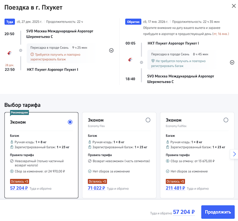Click the baggage re-check warning icon
Viewport: 238px width, 221px height.
32,54
